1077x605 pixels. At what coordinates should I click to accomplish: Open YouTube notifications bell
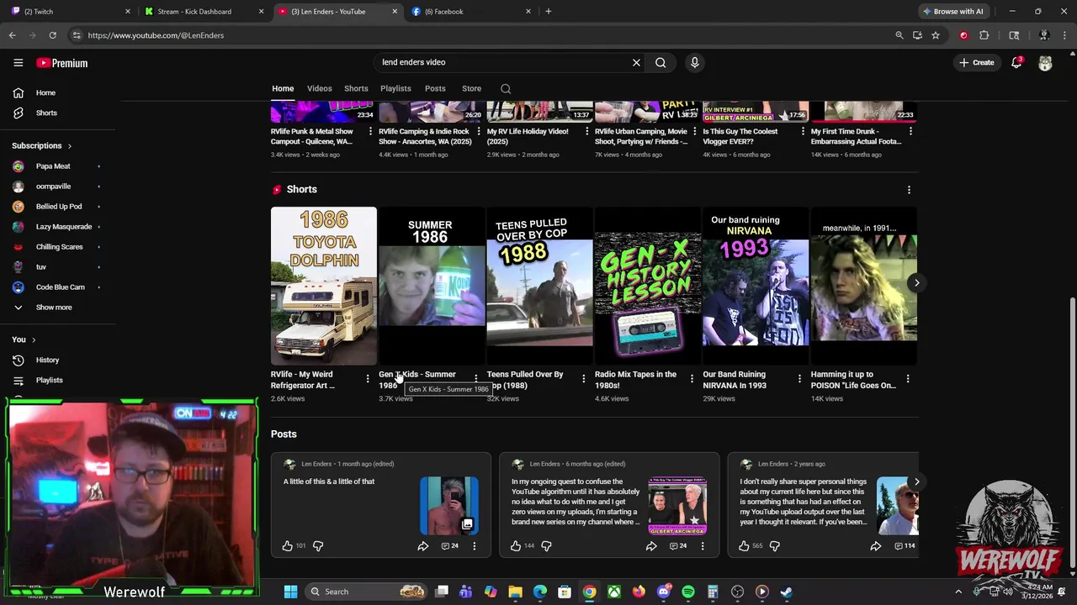(1016, 63)
